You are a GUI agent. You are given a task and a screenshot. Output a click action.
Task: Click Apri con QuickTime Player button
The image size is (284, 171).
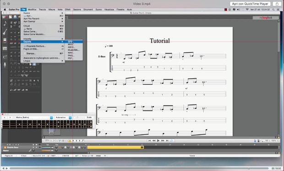[x=250, y=4]
